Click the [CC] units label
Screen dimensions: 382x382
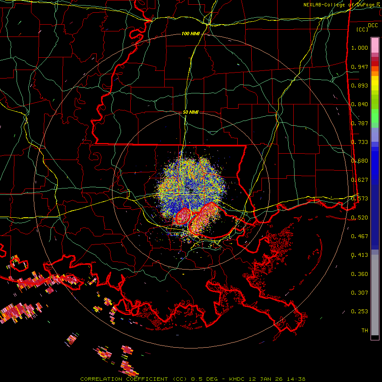[x=362, y=29]
